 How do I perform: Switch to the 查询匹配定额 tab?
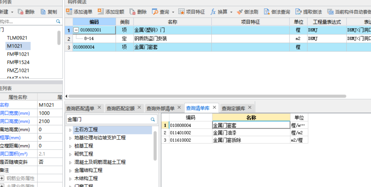(x=120, y=108)
